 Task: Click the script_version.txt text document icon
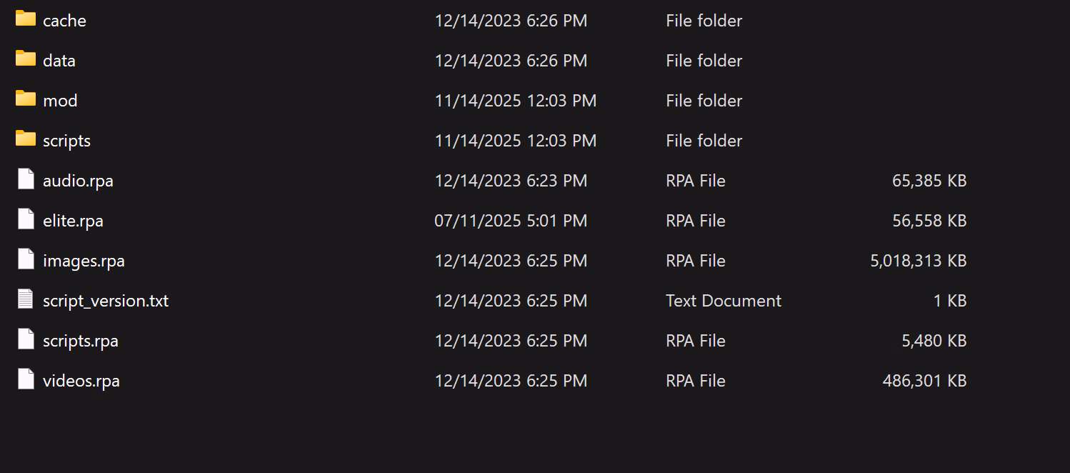[26, 300]
